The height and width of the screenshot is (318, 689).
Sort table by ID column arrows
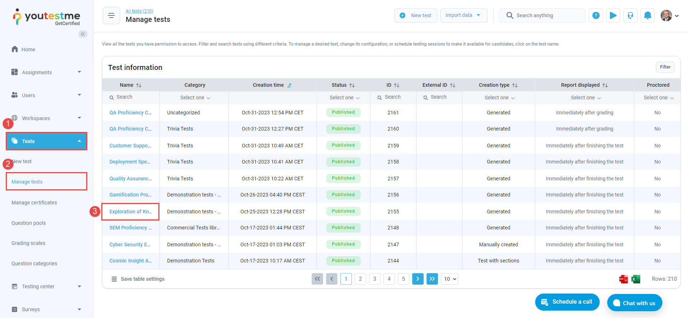click(x=397, y=85)
